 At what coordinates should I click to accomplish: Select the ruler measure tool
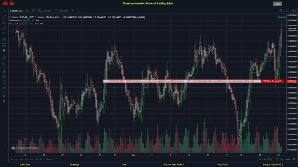[4, 58]
